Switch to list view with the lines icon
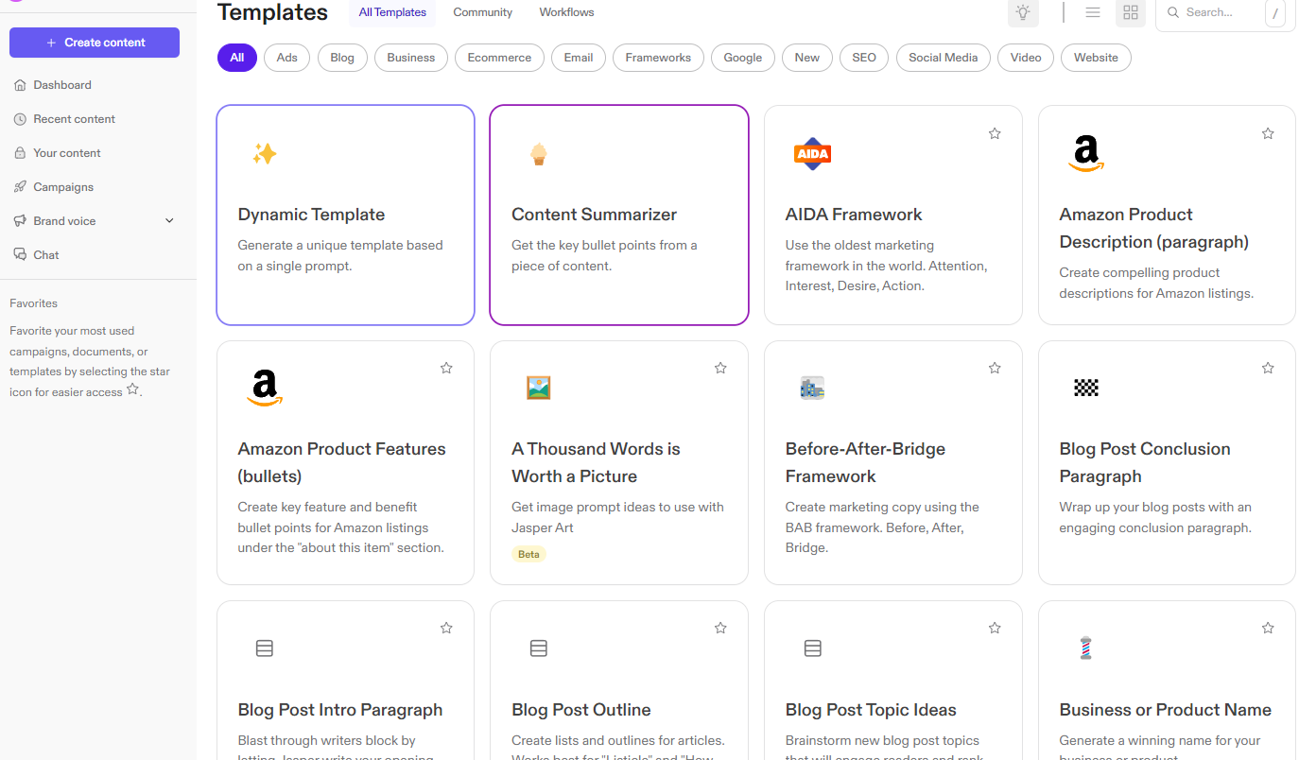1299x760 pixels. click(1093, 12)
